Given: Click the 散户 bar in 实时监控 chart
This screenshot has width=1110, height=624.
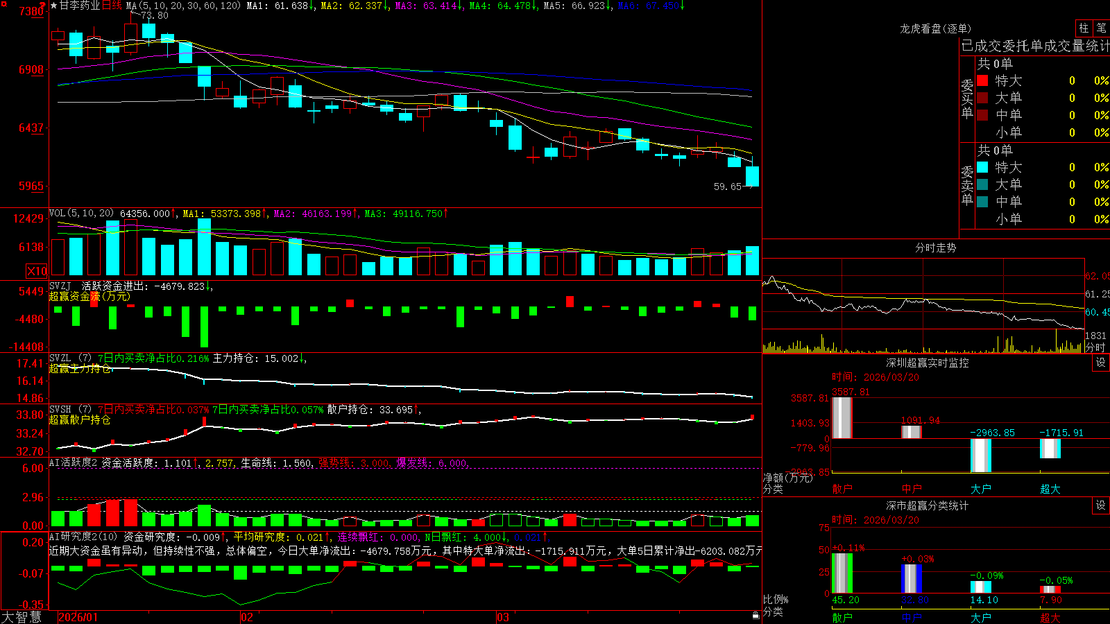Looking at the screenshot, I should coord(842,417).
